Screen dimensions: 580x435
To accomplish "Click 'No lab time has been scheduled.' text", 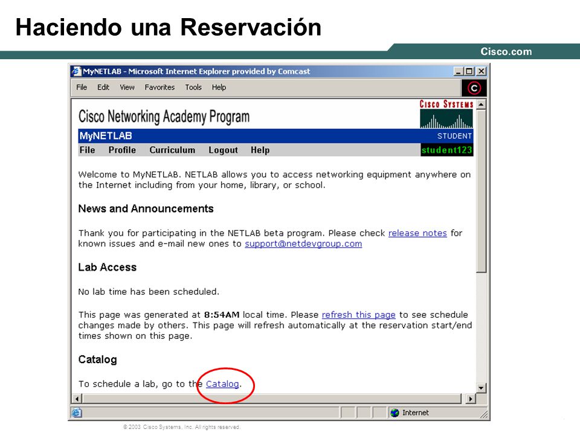I will 149,292.
